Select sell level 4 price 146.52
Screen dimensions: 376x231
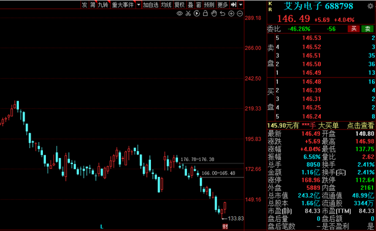coord(311,47)
